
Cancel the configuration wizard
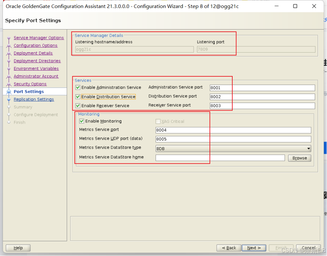point(308,248)
